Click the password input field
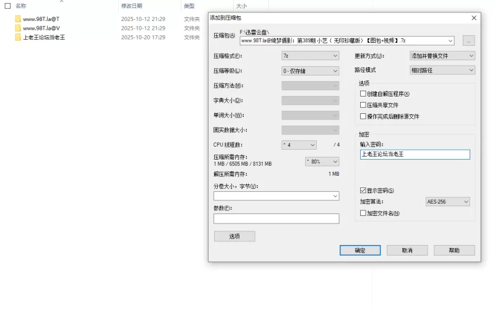 click(415, 155)
